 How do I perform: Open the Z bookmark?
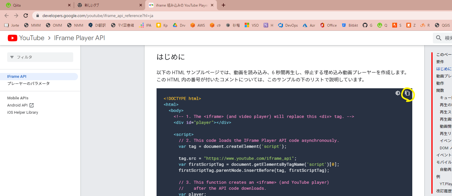(411, 25)
